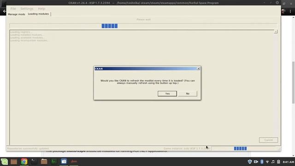Image resolution: width=295 pixels, height=166 pixels.
Task: Click No in the CKAN dialog
Action: click(x=188, y=94)
